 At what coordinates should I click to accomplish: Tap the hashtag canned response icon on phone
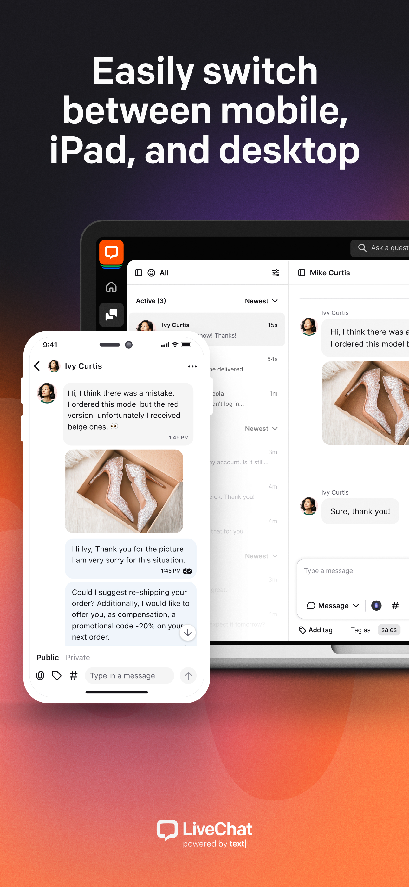coord(74,676)
